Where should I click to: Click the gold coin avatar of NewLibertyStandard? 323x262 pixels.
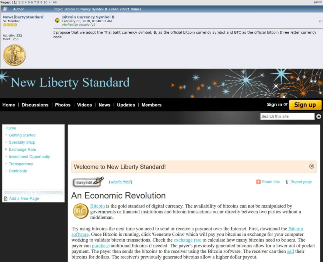tap(14, 55)
